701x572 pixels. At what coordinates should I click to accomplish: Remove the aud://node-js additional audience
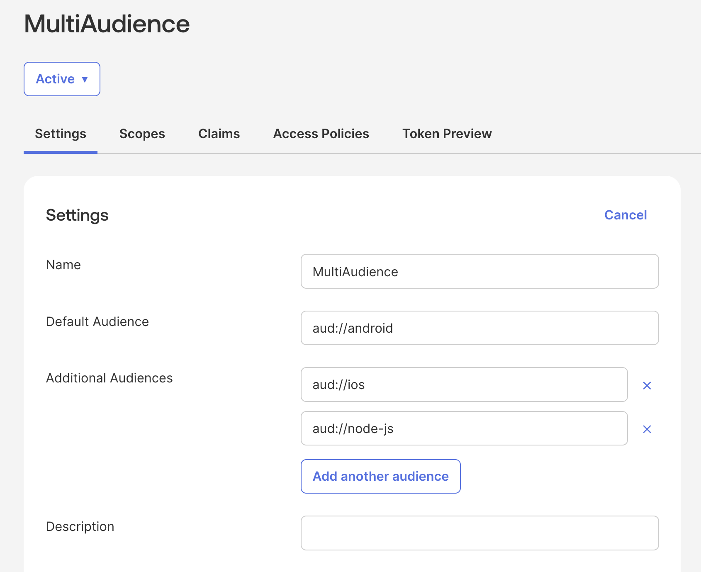coord(647,429)
